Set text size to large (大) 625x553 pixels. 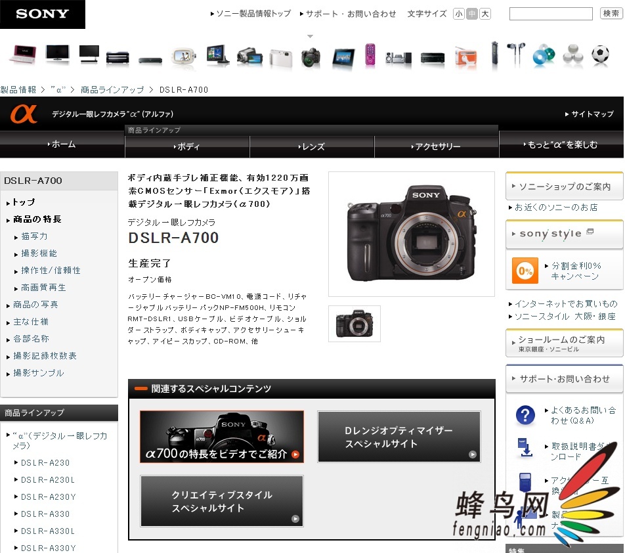click(485, 14)
